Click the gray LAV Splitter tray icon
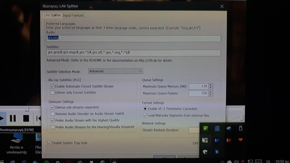Viewport: 290px width, 163px height. (x=205, y=140)
